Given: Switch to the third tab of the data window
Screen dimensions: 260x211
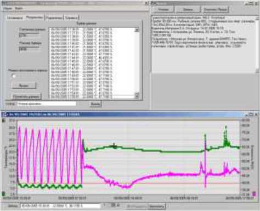Looking at the screenshot, I should tap(54, 18).
